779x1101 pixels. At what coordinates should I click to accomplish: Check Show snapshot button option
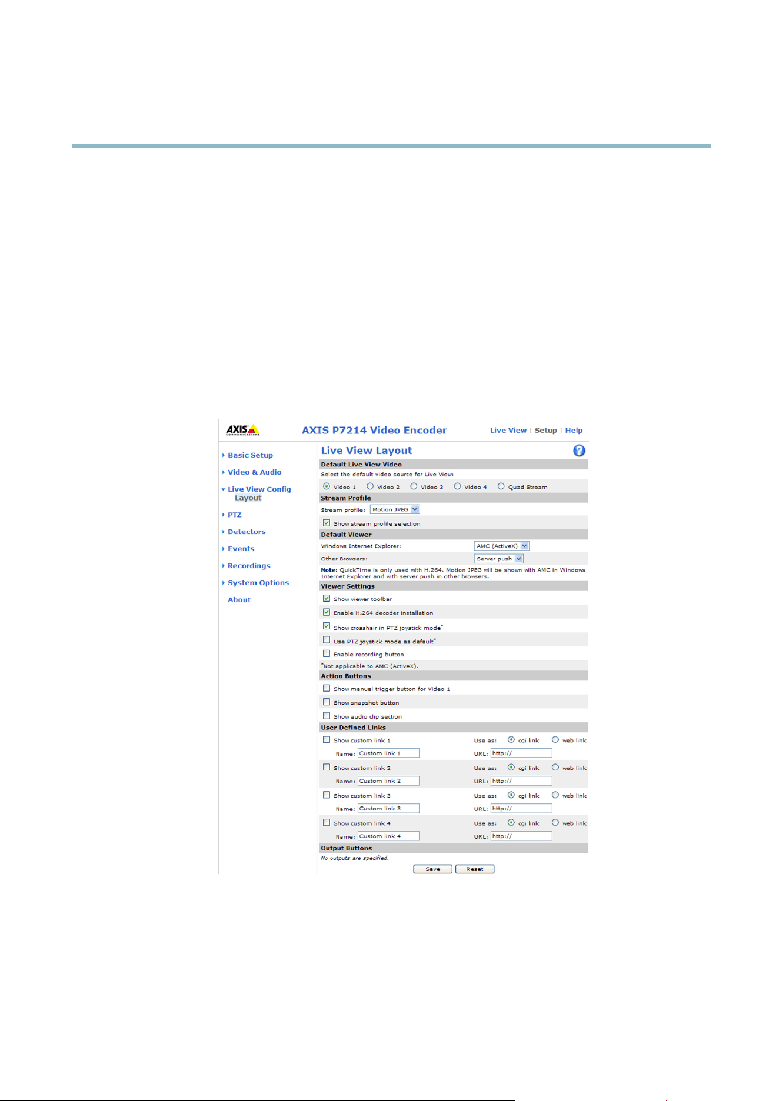327,702
